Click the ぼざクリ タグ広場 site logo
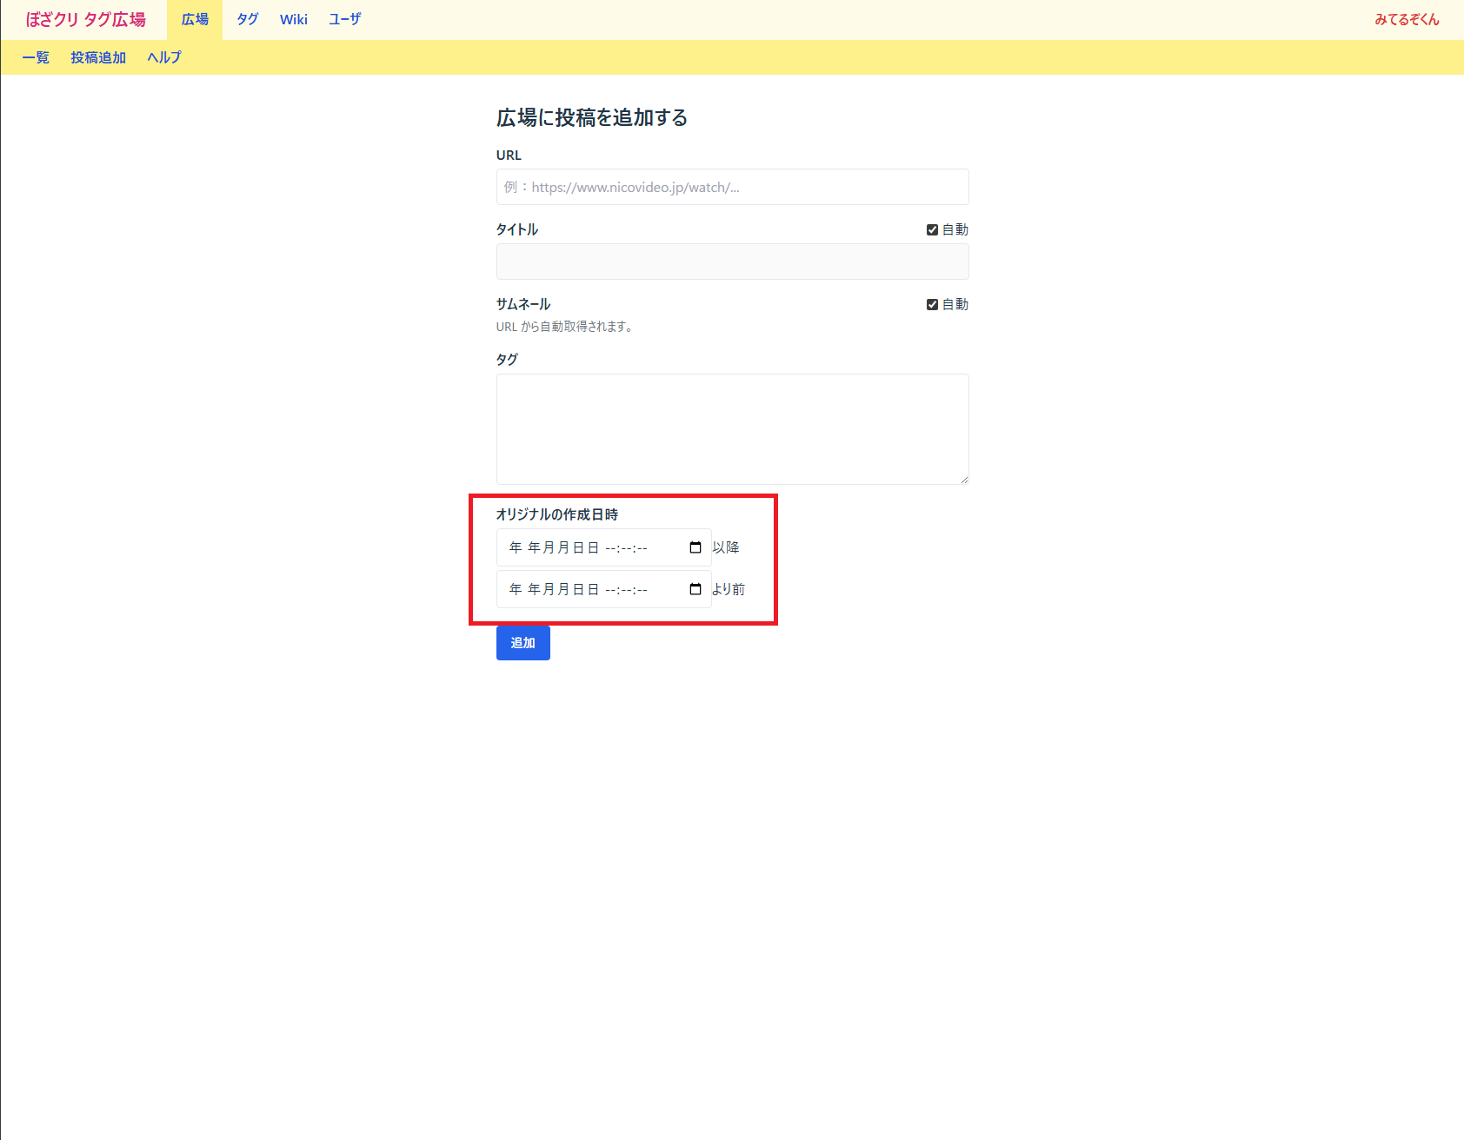1464x1140 pixels. 86,19
